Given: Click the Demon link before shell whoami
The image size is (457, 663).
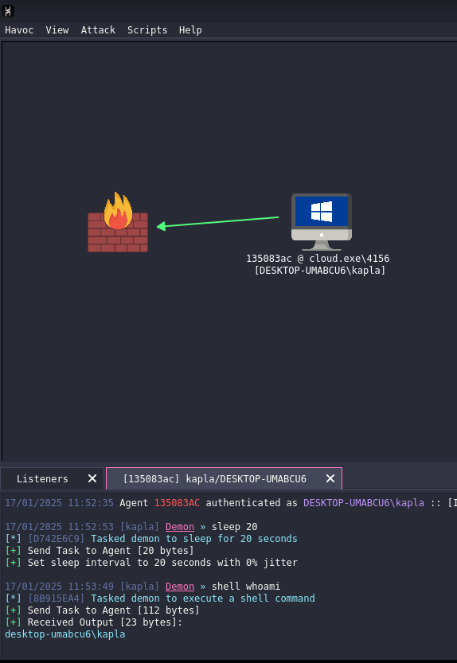Looking at the screenshot, I should click(180, 587).
